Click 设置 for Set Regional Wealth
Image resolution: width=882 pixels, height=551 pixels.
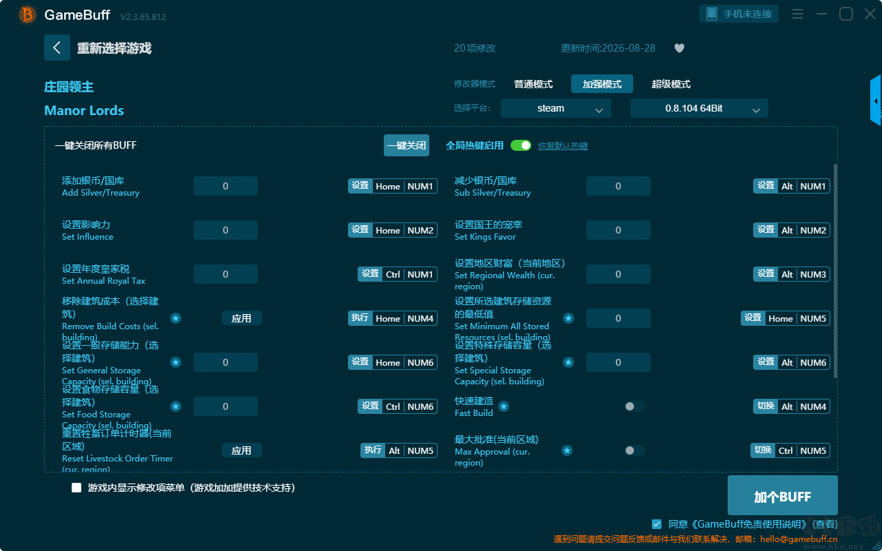point(766,274)
